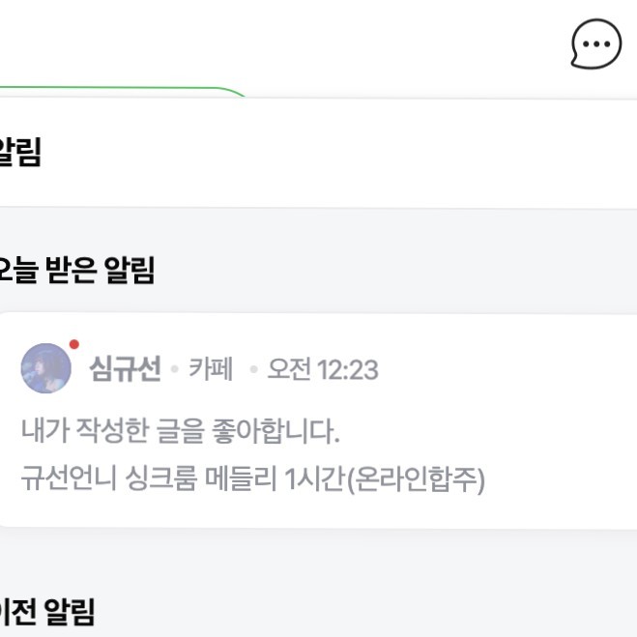Screen dimensions: 637x637
Task: Click the three dots inside the chat bubble
Action: [596, 43]
